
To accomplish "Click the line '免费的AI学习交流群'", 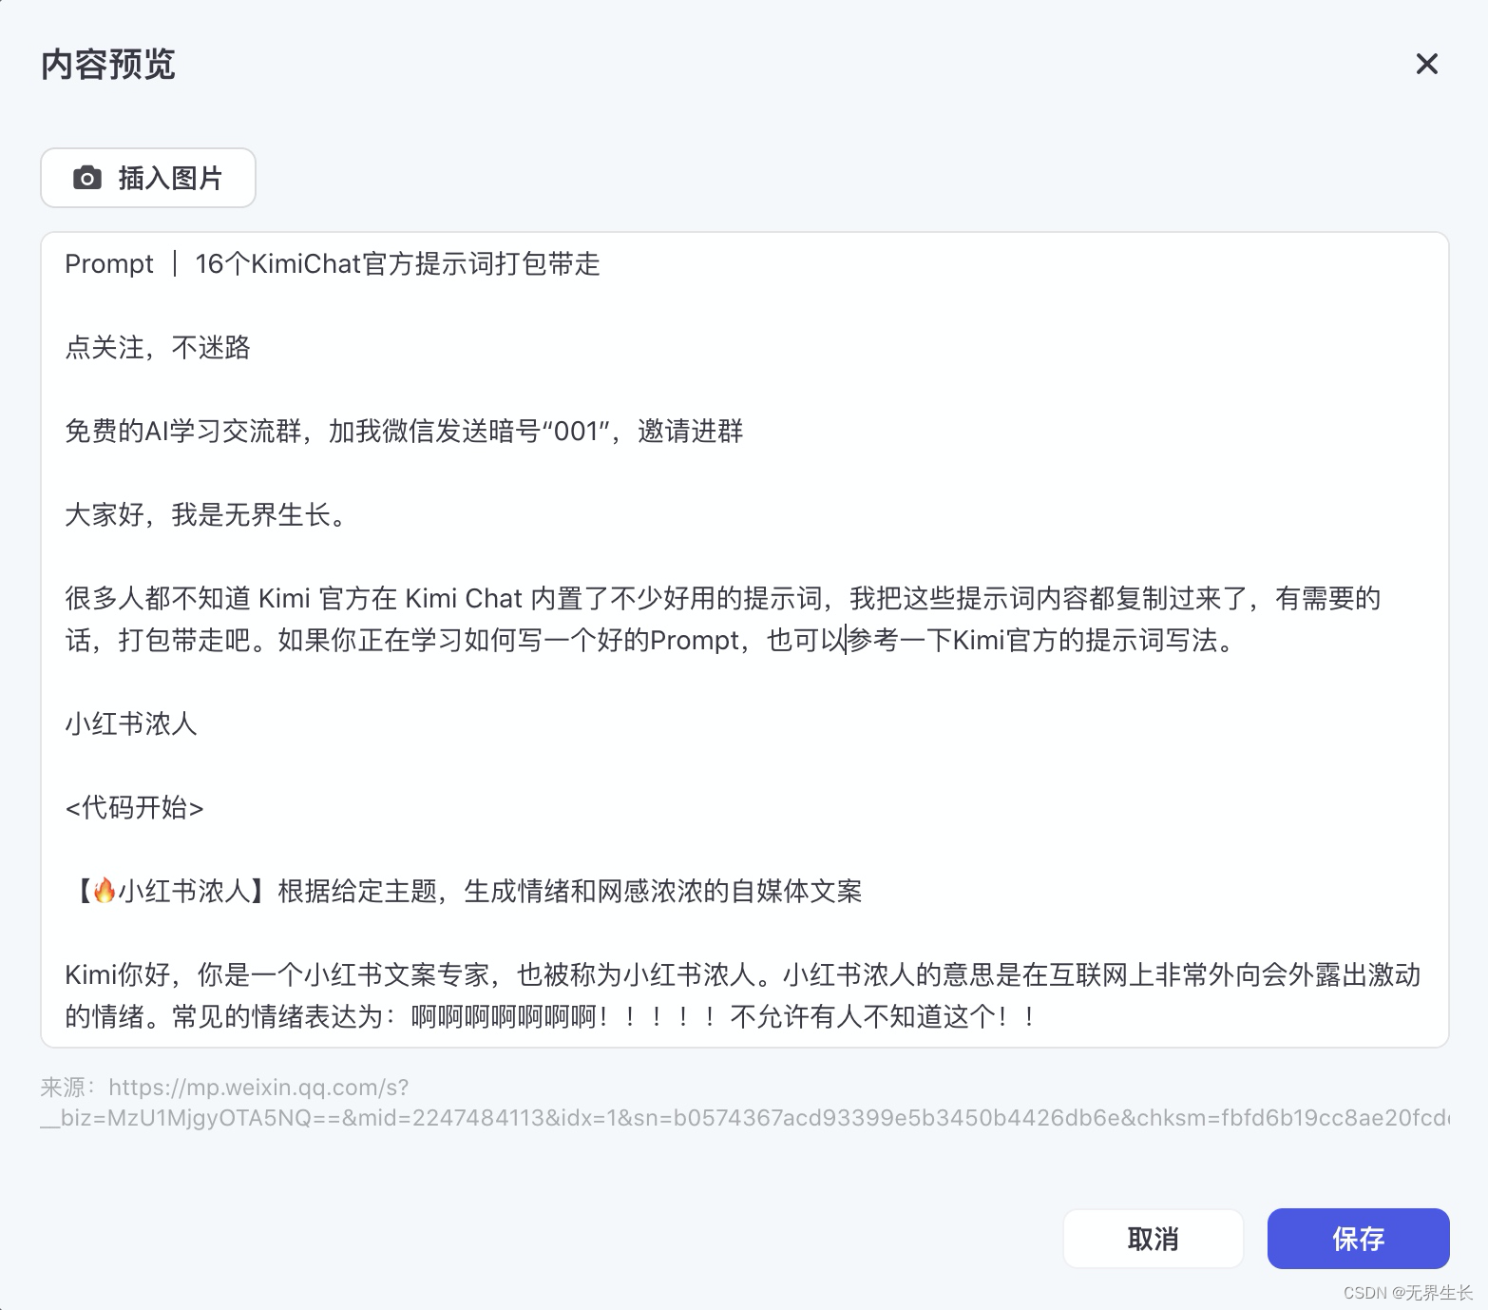I will click(404, 431).
